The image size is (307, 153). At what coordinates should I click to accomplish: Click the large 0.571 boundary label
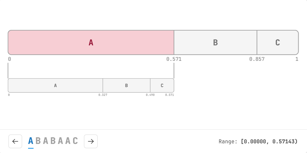click(x=174, y=59)
